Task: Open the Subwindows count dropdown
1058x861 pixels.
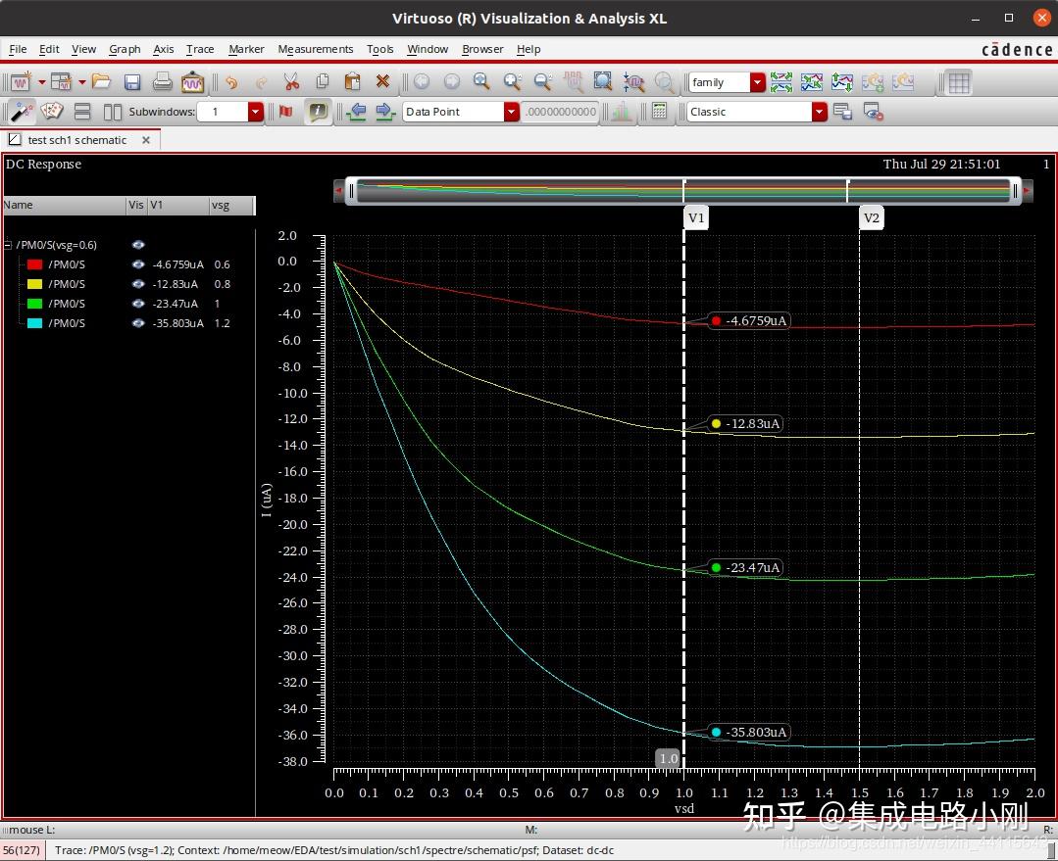Action: point(255,112)
